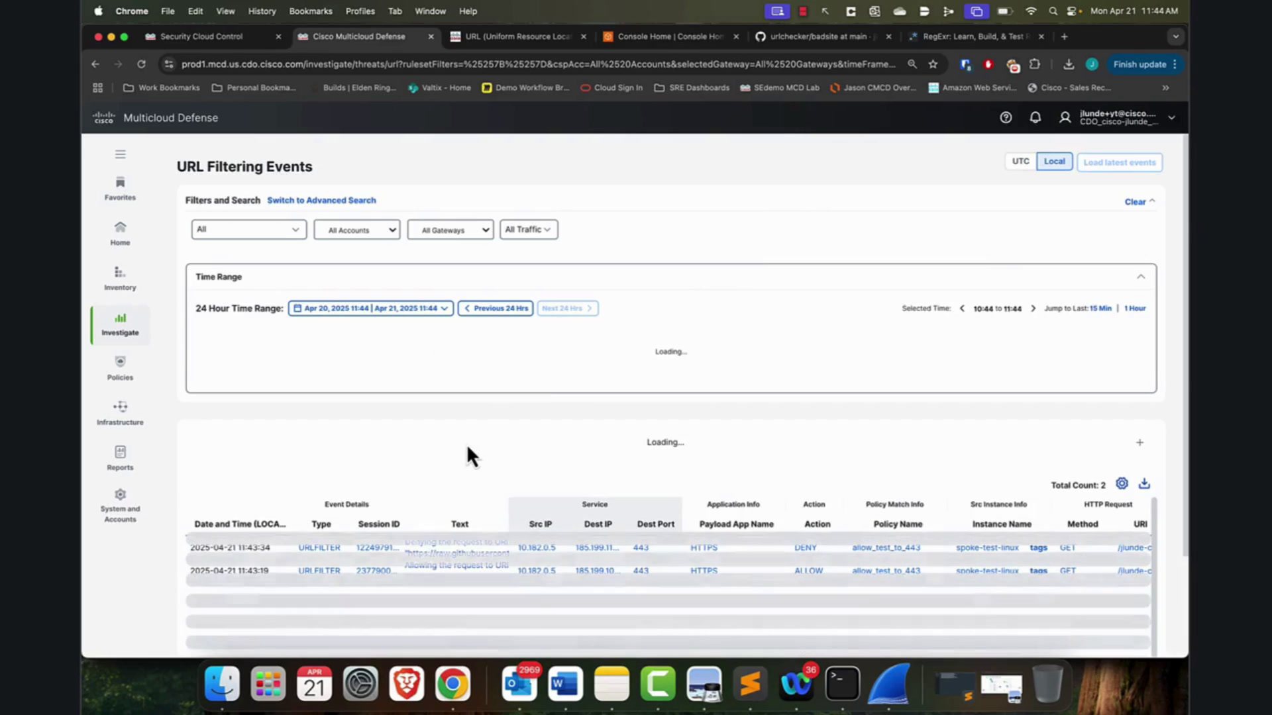The image size is (1272, 715).
Task: Reload the browser page
Action: click(141, 64)
